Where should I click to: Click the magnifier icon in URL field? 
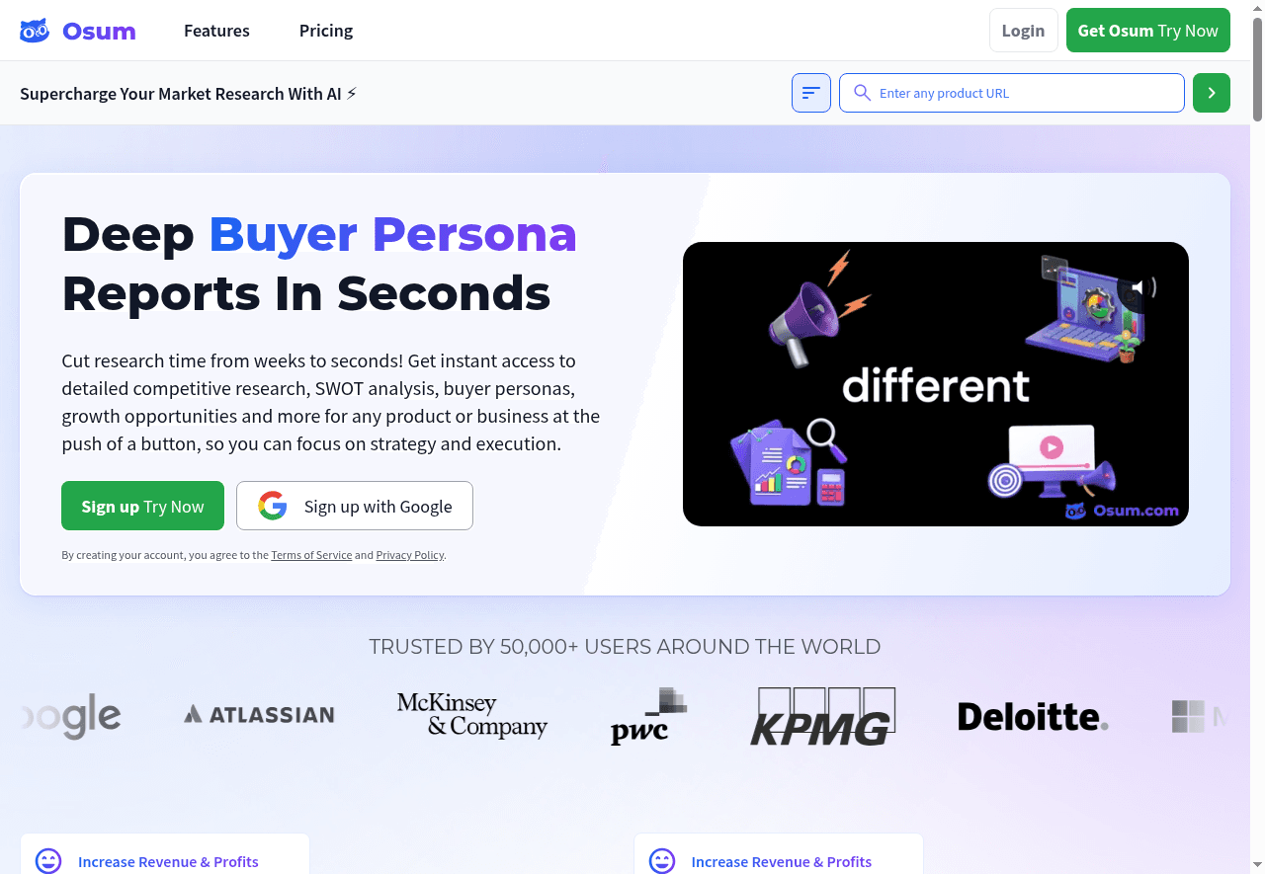coord(862,93)
